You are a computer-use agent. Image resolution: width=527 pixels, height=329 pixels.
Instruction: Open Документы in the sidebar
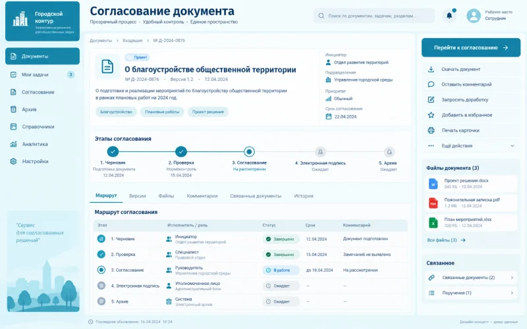click(x=42, y=56)
